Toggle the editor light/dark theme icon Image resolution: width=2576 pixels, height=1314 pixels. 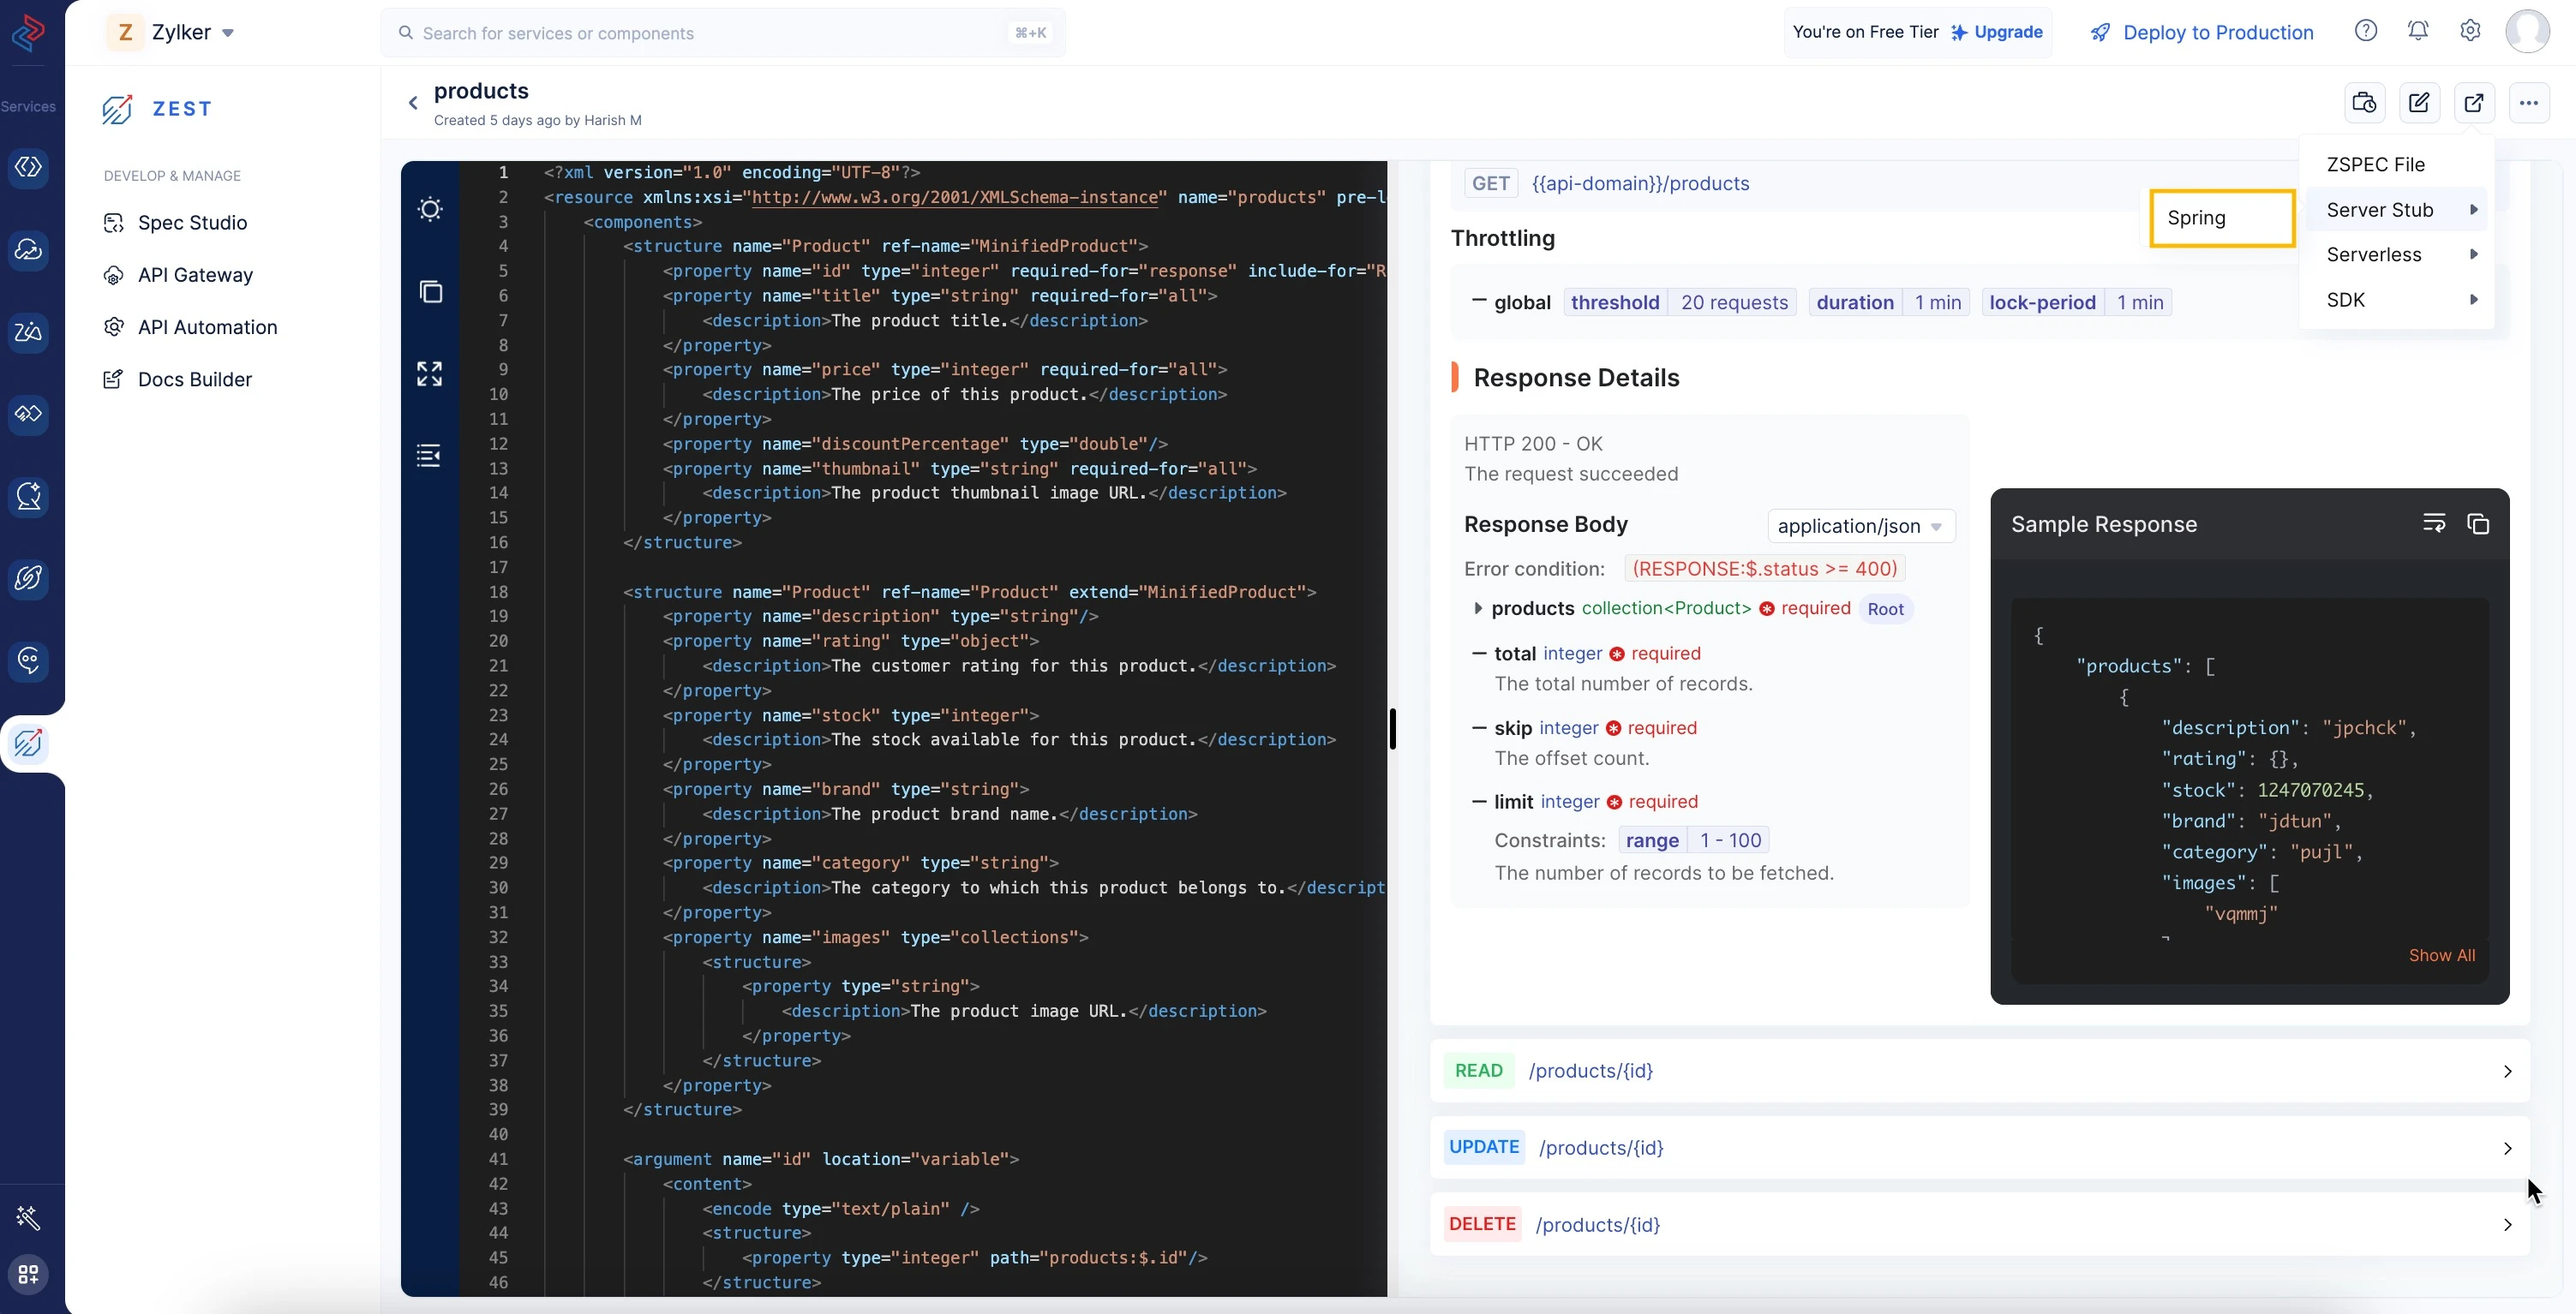click(430, 209)
